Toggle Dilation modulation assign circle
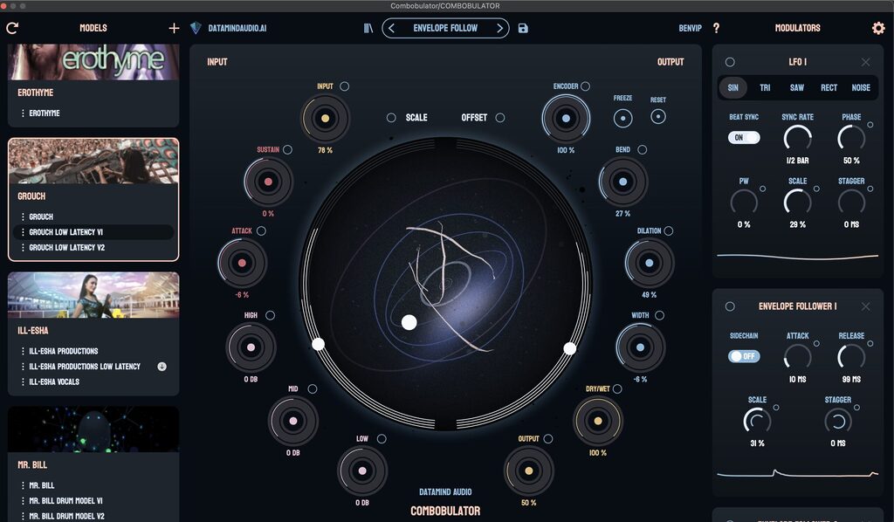 [x=668, y=230]
